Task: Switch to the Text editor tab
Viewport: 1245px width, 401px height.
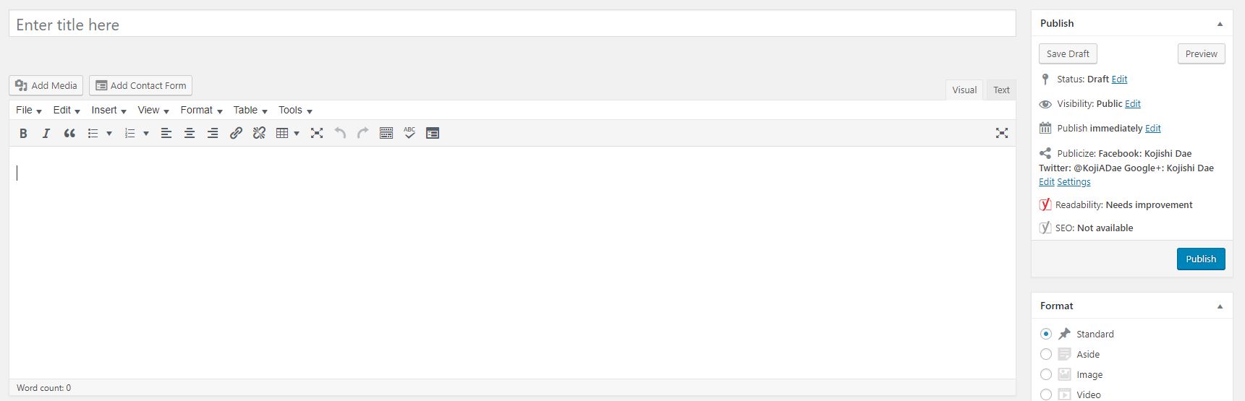Action: [x=1001, y=90]
